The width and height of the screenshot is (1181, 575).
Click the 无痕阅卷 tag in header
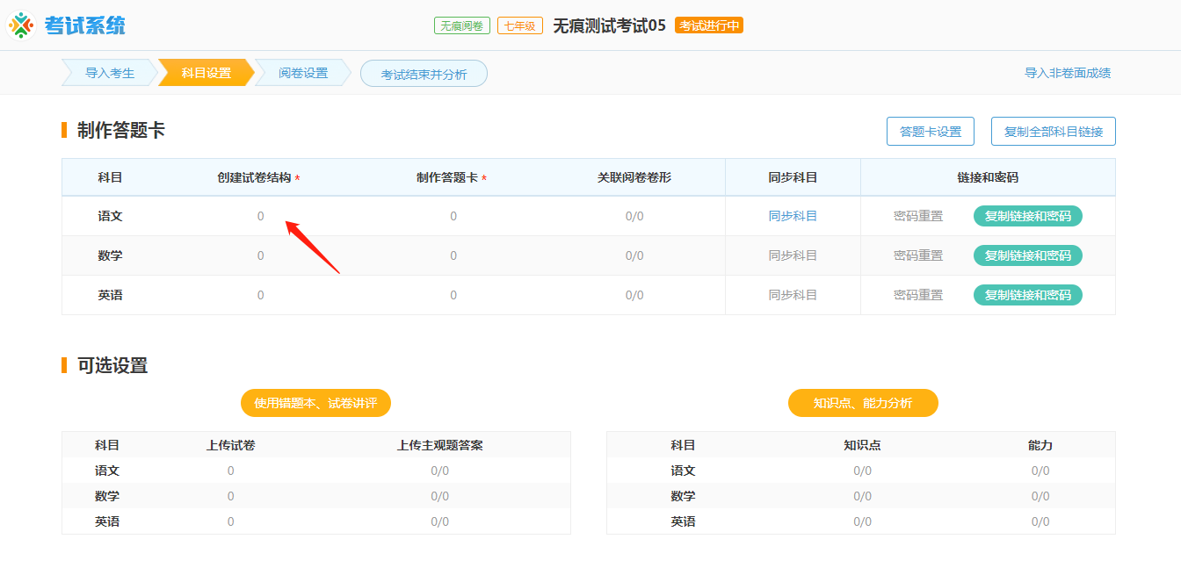coord(462,25)
